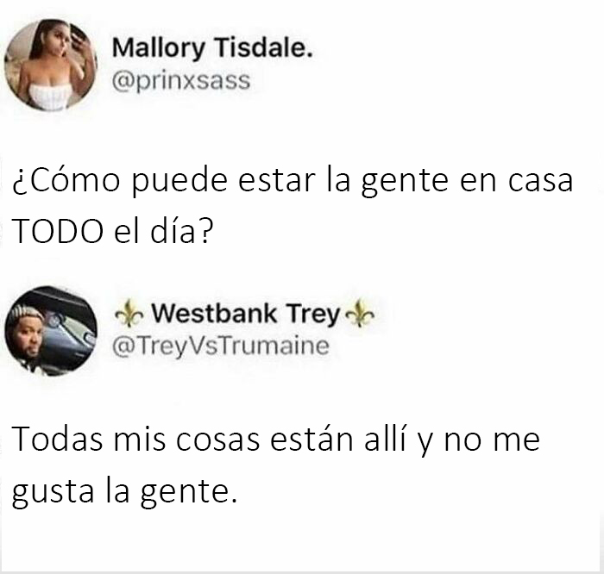
Task: Click the word ¿Cómo in first tweet
Action: pyautogui.click(x=66, y=181)
